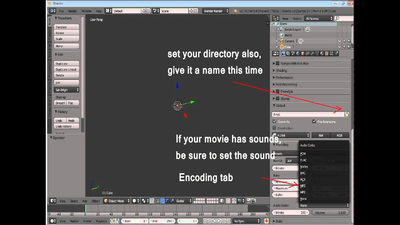
Task: Open the H.264 file format dropdown
Action: tap(291, 135)
